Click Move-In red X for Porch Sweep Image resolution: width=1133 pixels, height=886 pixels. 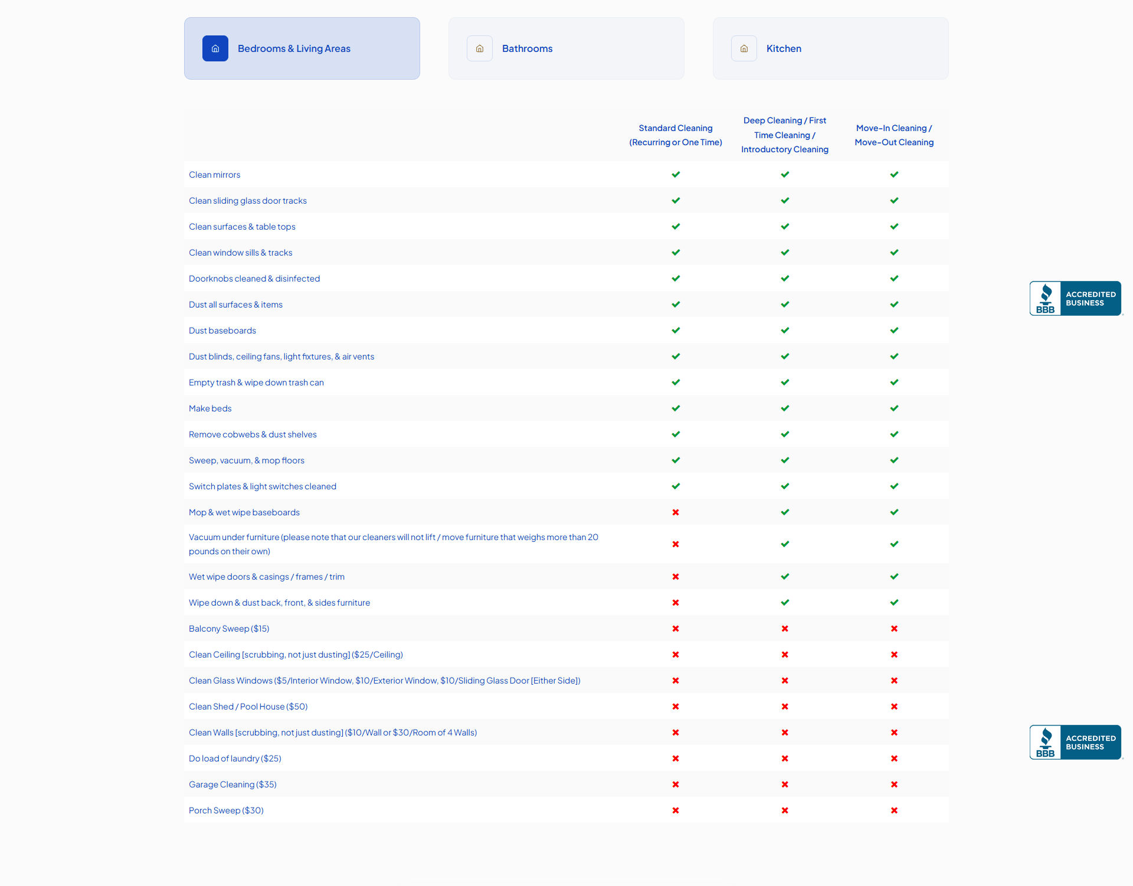pyautogui.click(x=894, y=810)
